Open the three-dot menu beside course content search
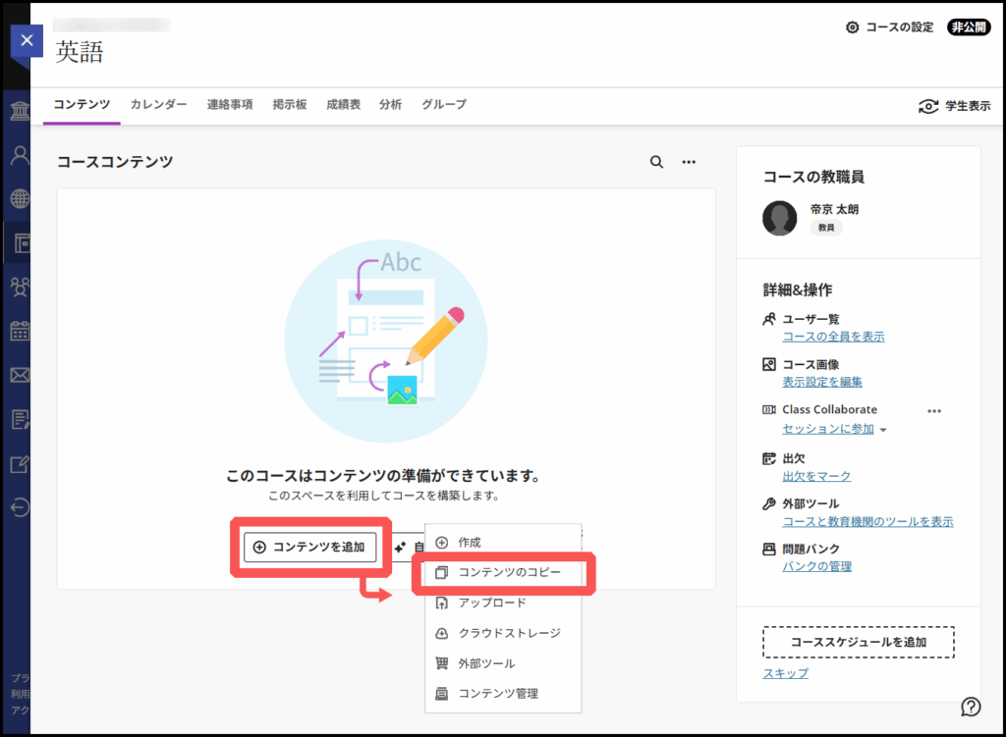The height and width of the screenshot is (737, 1006). 689,162
